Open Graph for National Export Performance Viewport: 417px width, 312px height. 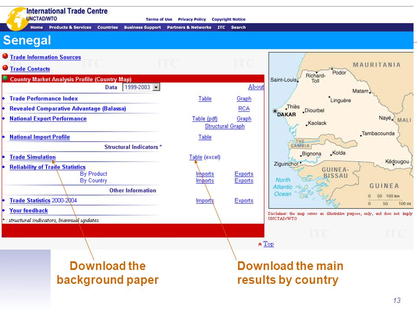pyautogui.click(x=244, y=119)
